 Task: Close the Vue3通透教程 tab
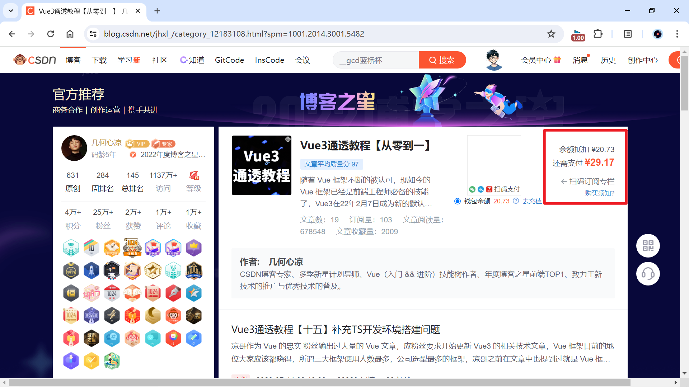(138, 11)
